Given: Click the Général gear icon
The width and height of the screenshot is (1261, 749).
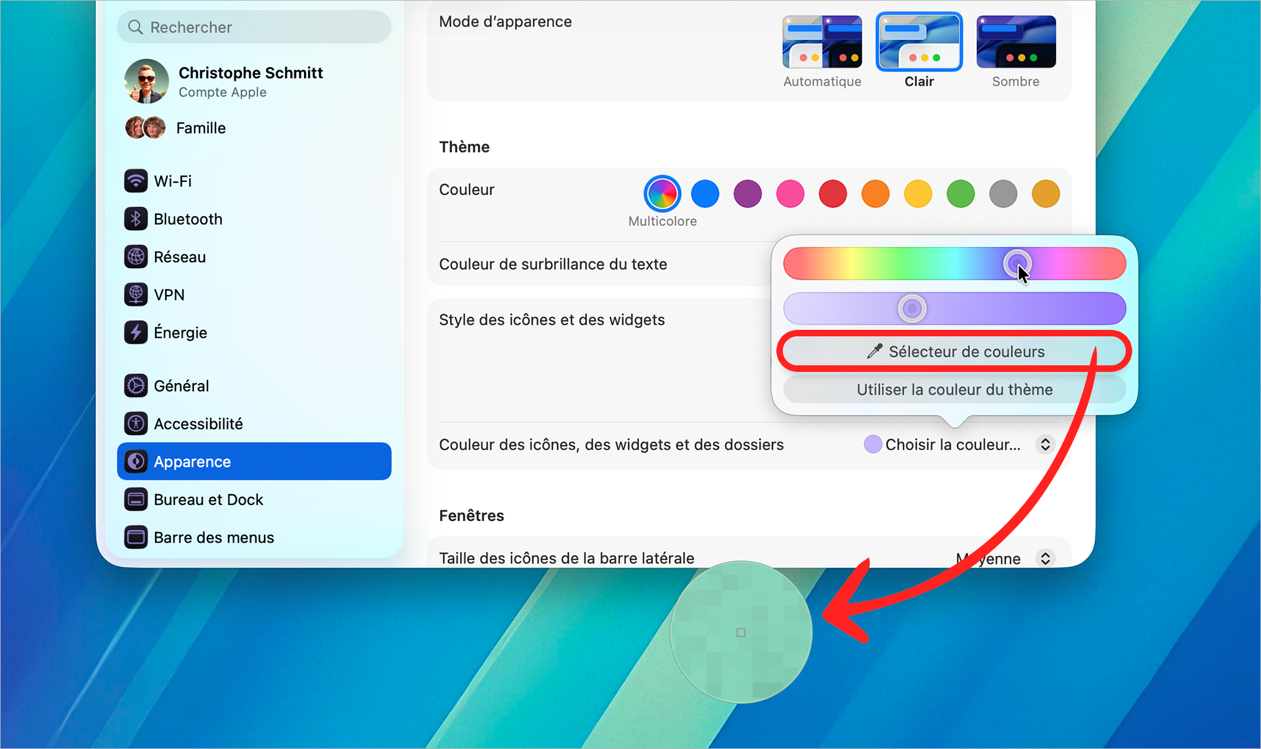Looking at the screenshot, I should [x=136, y=386].
